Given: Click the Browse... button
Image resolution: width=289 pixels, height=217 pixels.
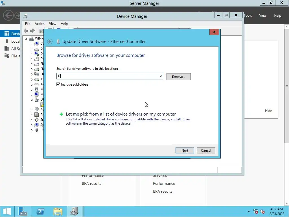Looking at the screenshot, I should [178, 76].
